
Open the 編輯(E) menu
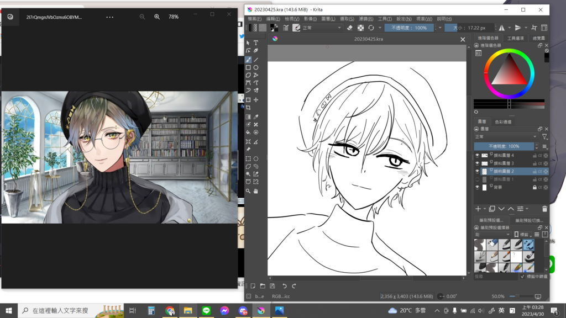pos(273,19)
